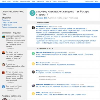
Task: Open asker profile Оленька Оля
Action: (41, 18)
